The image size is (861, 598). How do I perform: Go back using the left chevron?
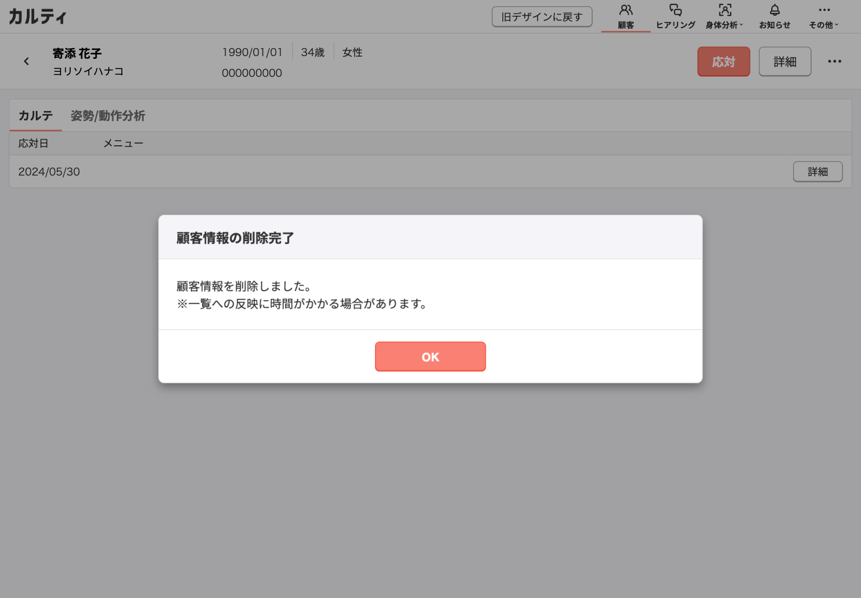pos(26,61)
